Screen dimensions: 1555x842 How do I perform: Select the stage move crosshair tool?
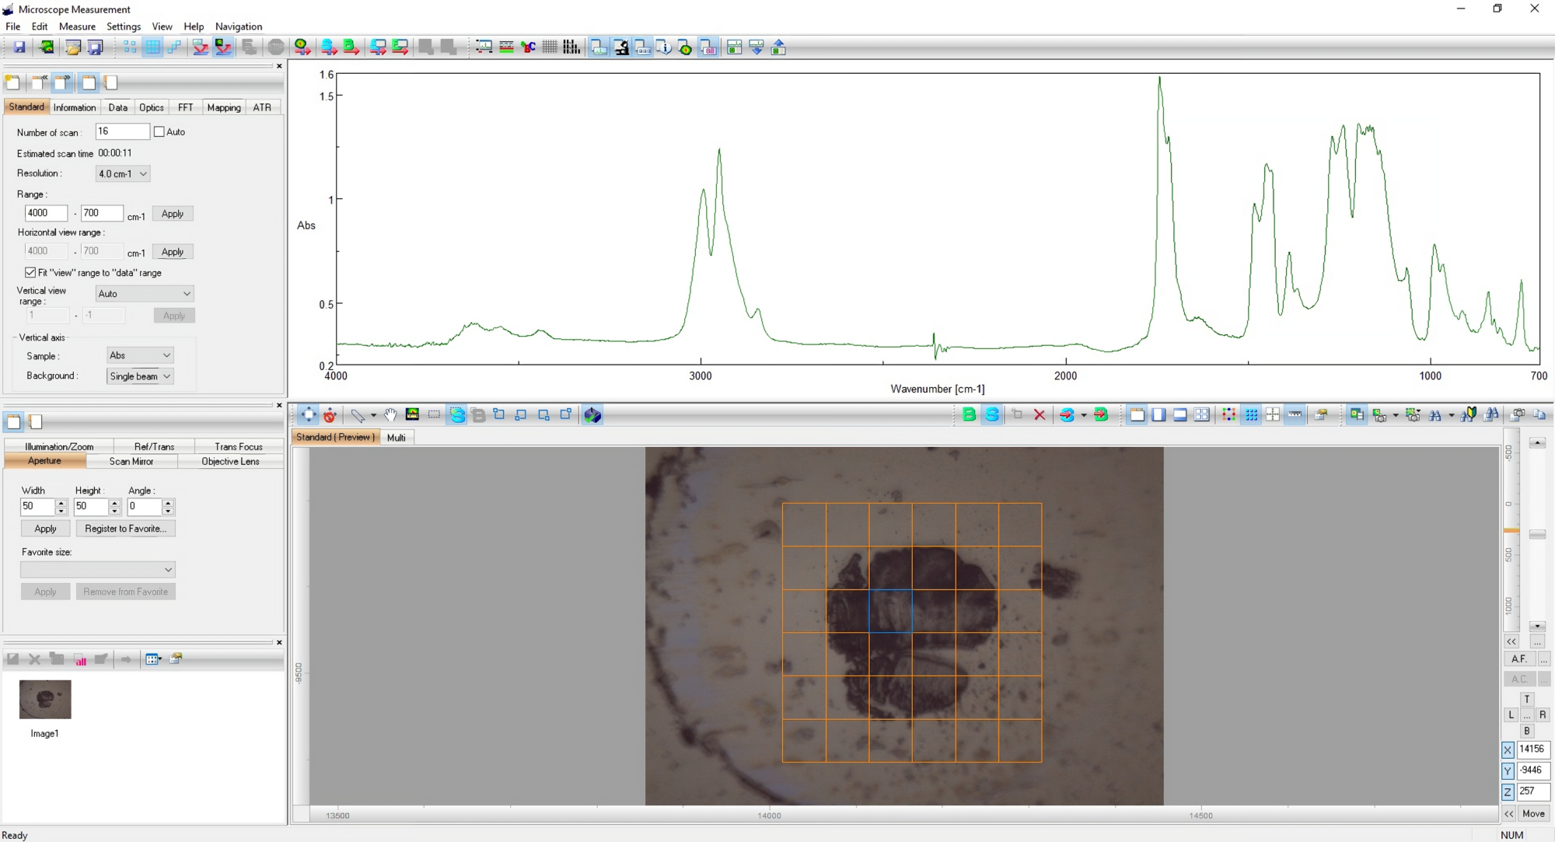pyautogui.click(x=308, y=415)
